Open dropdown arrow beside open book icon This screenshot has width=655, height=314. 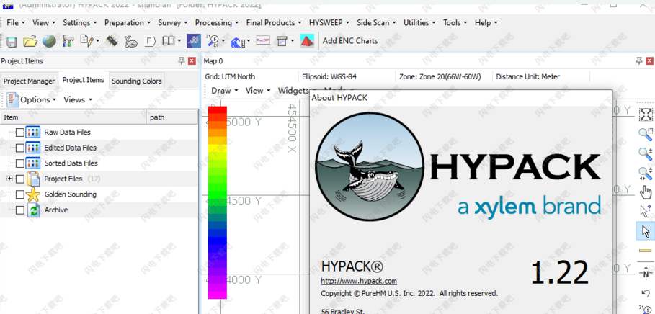179,41
